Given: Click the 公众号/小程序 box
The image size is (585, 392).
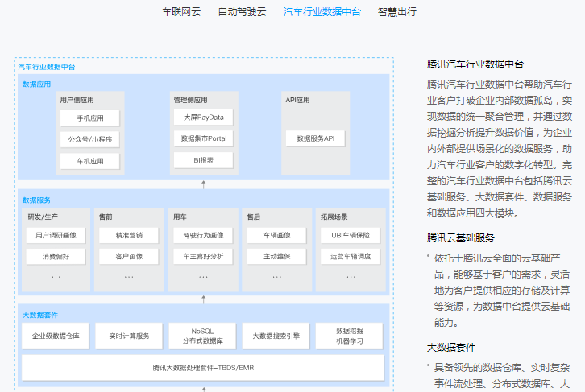Looking at the screenshot, I should [x=90, y=139].
